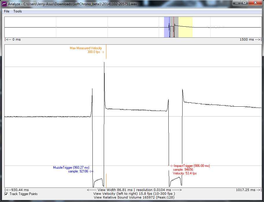
Task: Click the sample: 94656 text
Action: point(183,170)
